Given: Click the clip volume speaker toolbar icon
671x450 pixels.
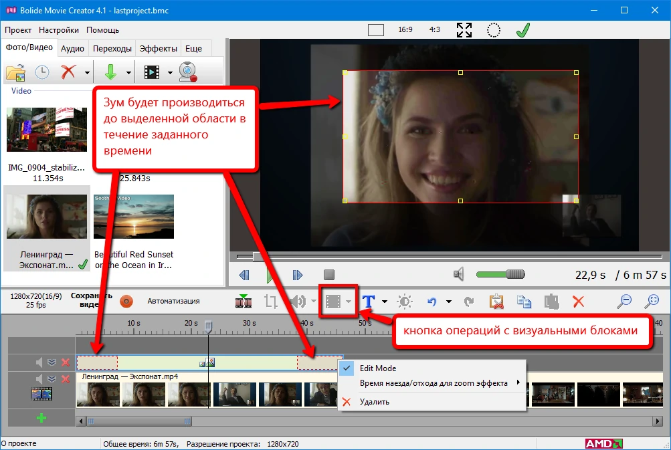Looking at the screenshot, I should pos(298,301).
